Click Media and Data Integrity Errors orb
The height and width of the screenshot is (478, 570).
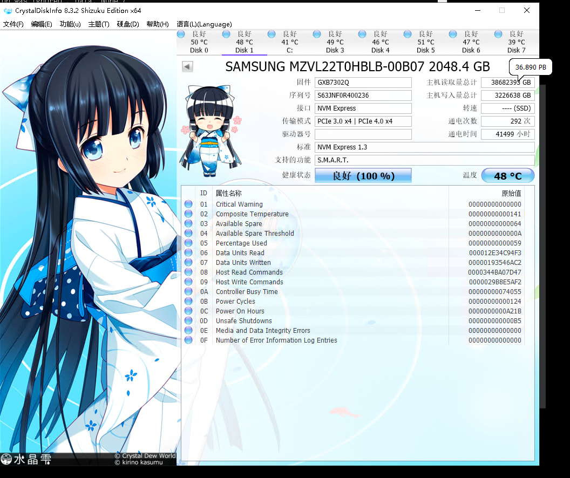coord(188,330)
